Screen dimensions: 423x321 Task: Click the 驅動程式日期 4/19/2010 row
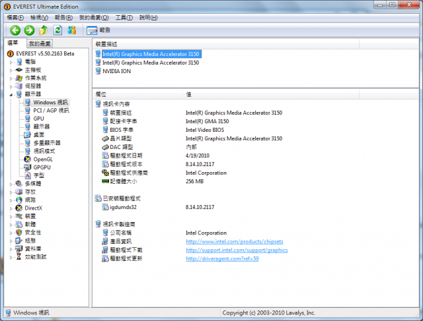[x=156, y=156]
